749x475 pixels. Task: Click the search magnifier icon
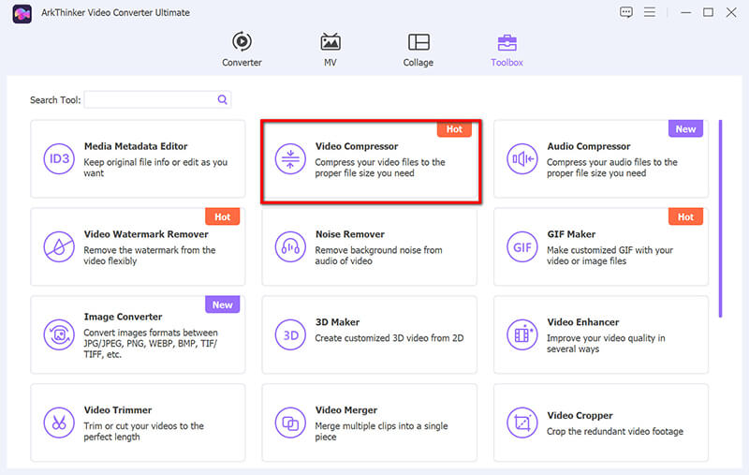222,99
